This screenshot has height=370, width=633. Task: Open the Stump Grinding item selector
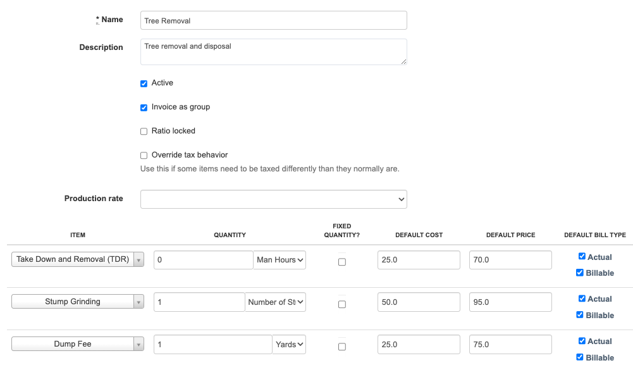78,302
